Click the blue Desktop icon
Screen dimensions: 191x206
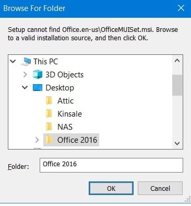click(38, 88)
